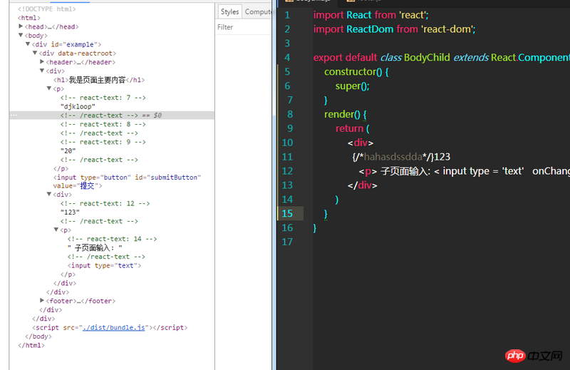Select the closing </html> tag row

(x=31, y=345)
